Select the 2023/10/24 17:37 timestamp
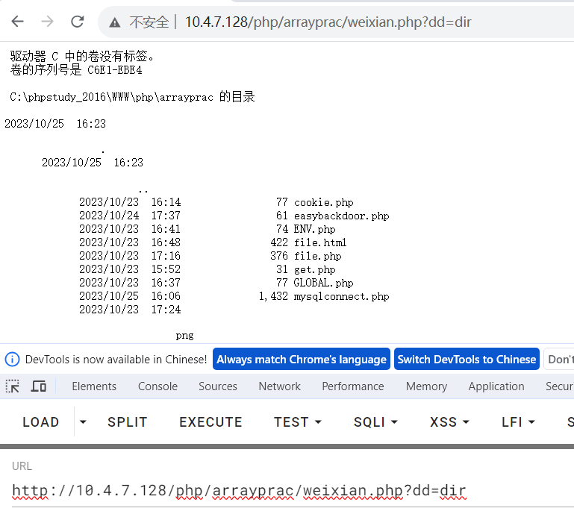Screen dimensions: 574x517 [x=130, y=216]
